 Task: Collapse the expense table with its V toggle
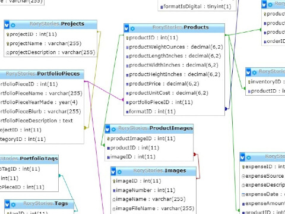coord(242,158)
